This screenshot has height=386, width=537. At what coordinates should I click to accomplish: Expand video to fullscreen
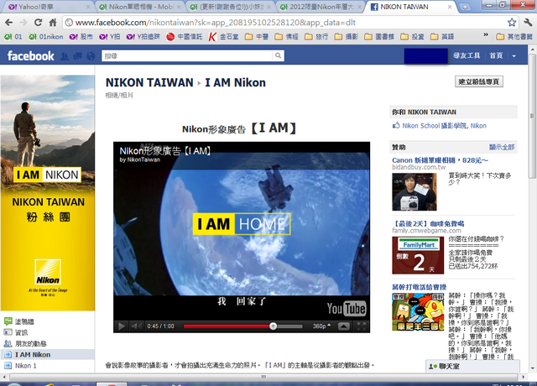click(362, 326)
